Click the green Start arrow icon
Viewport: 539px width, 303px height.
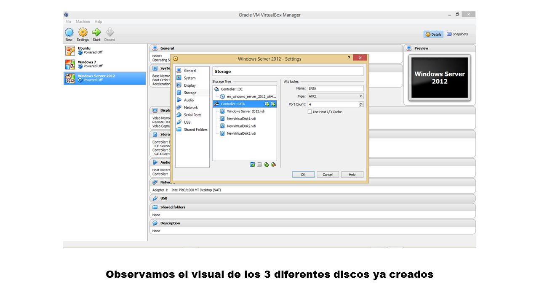pyautogui.click(x=96, y=32)
